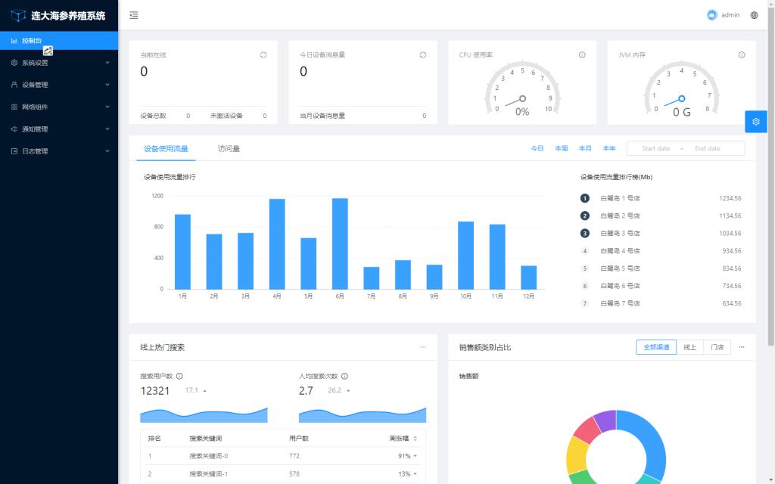This screenshot has height=484, width=775.
Task: Click the 白鹭岛 4 号店 ranking row
Action: (661, 251)
